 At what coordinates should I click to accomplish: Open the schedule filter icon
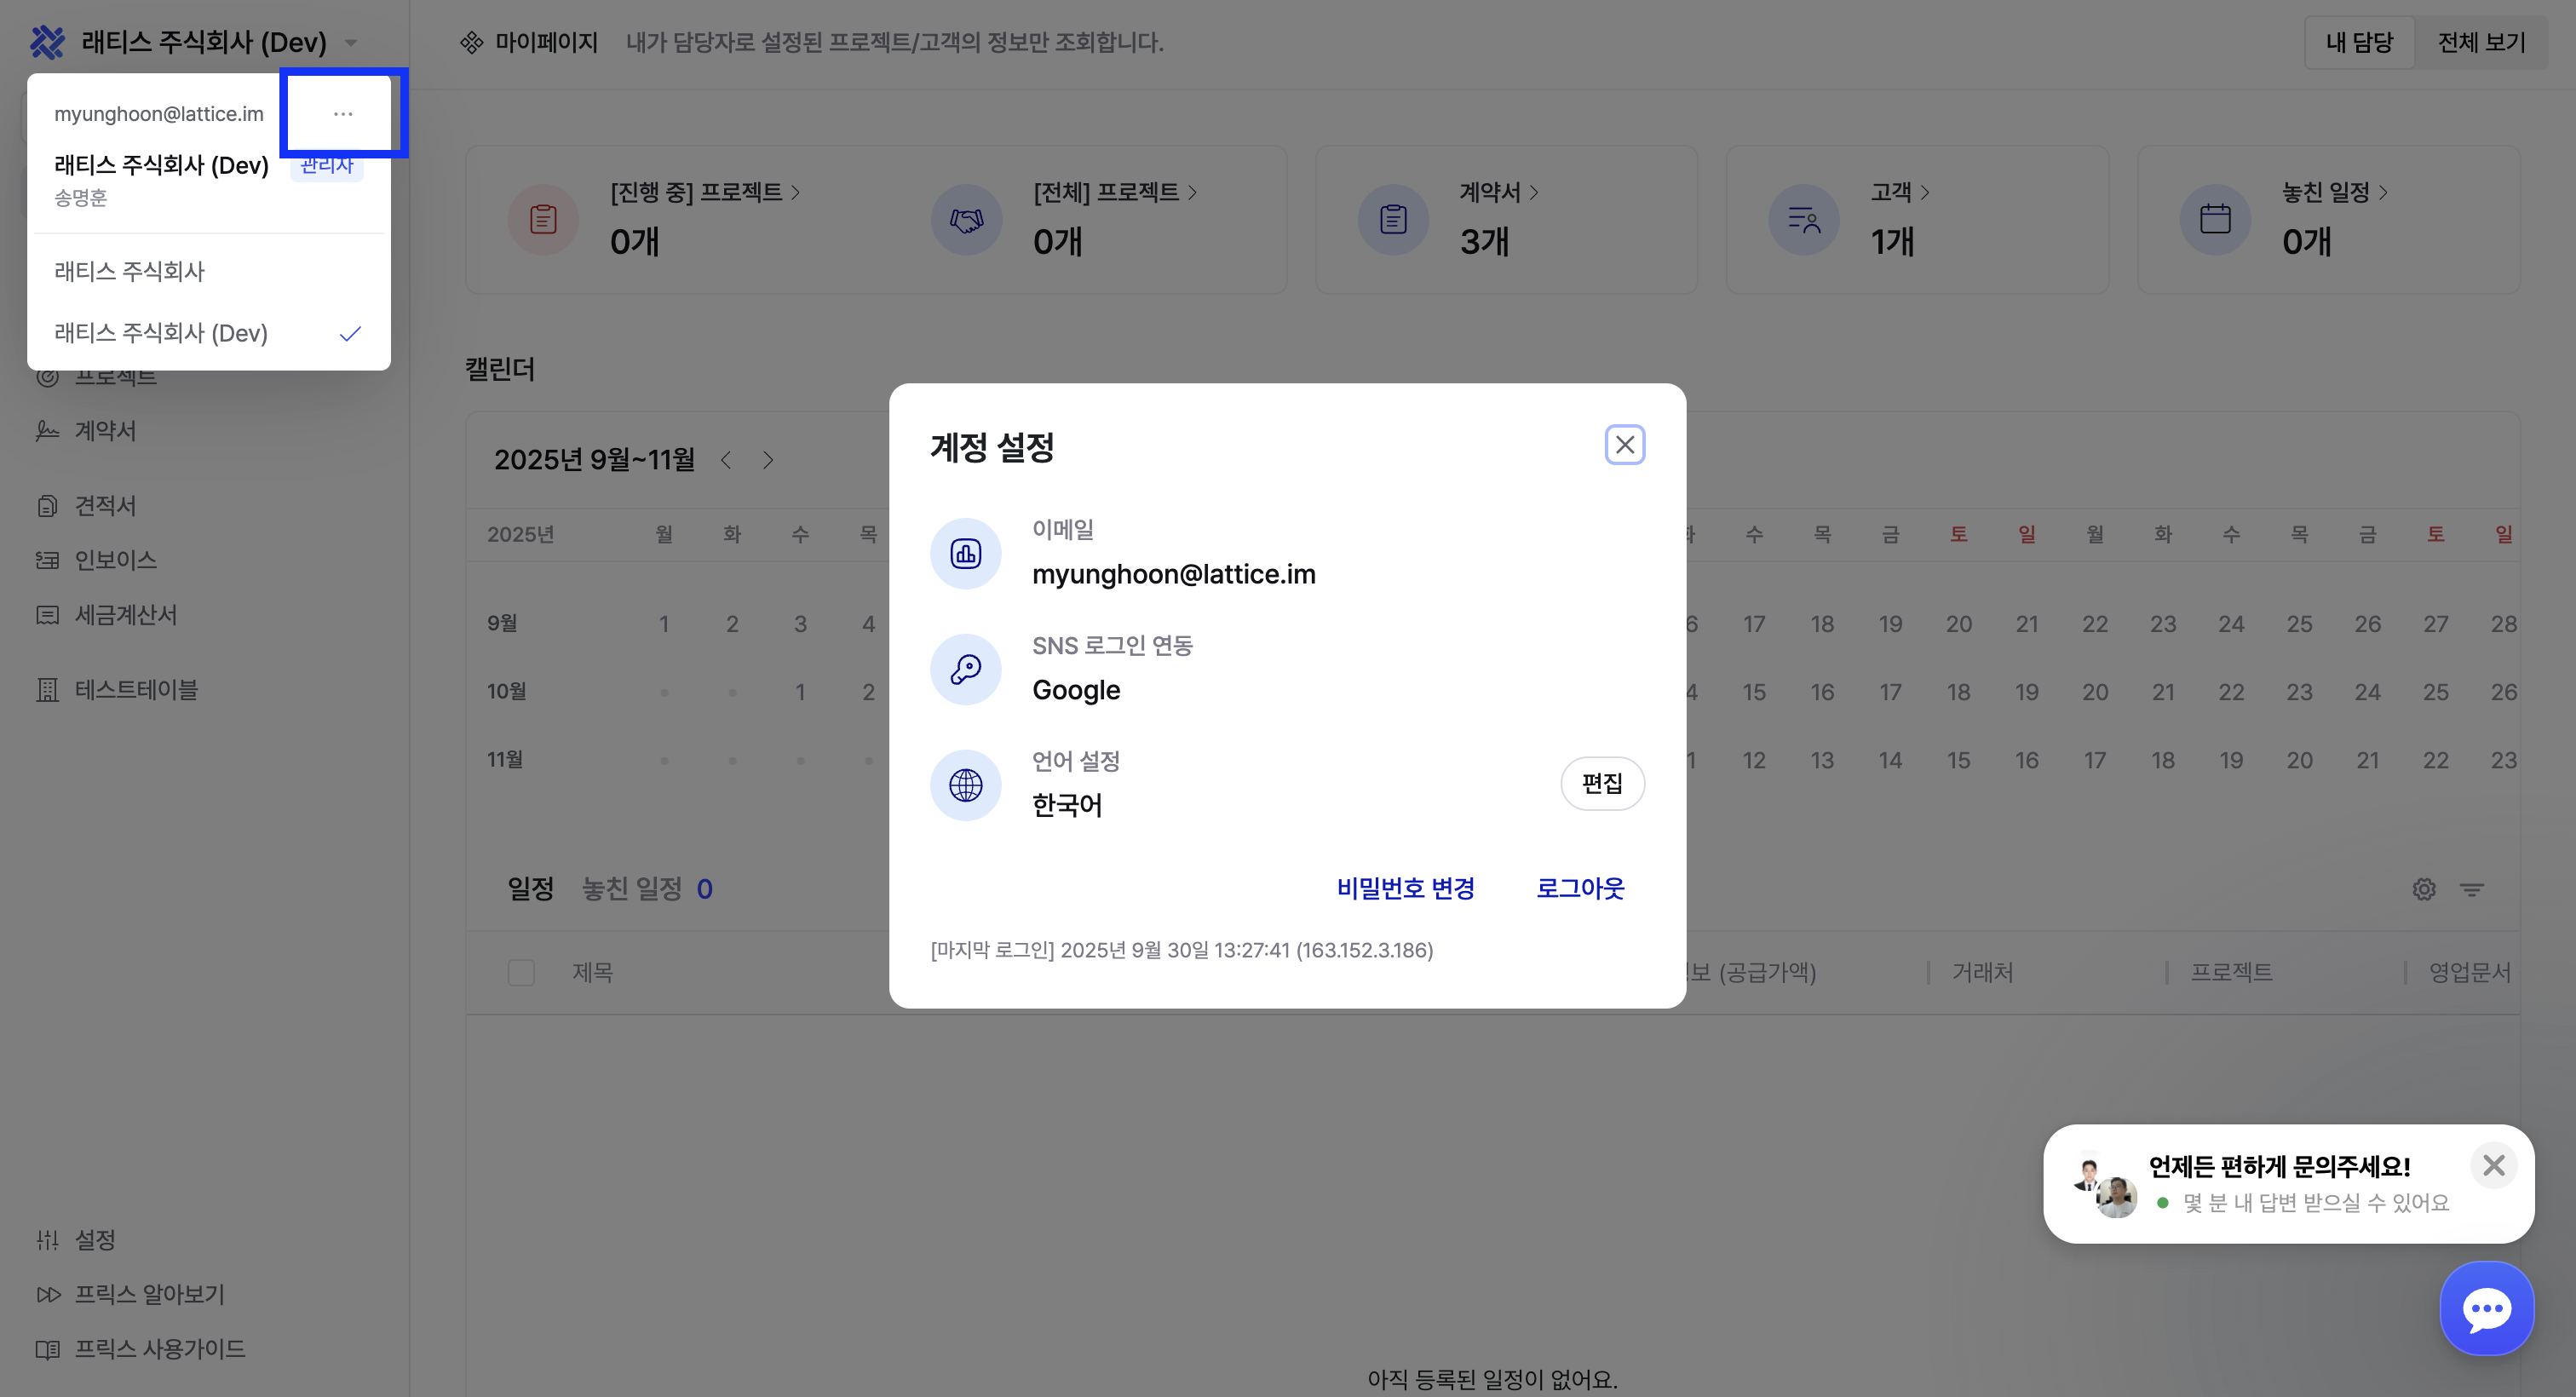point(2471,889)
